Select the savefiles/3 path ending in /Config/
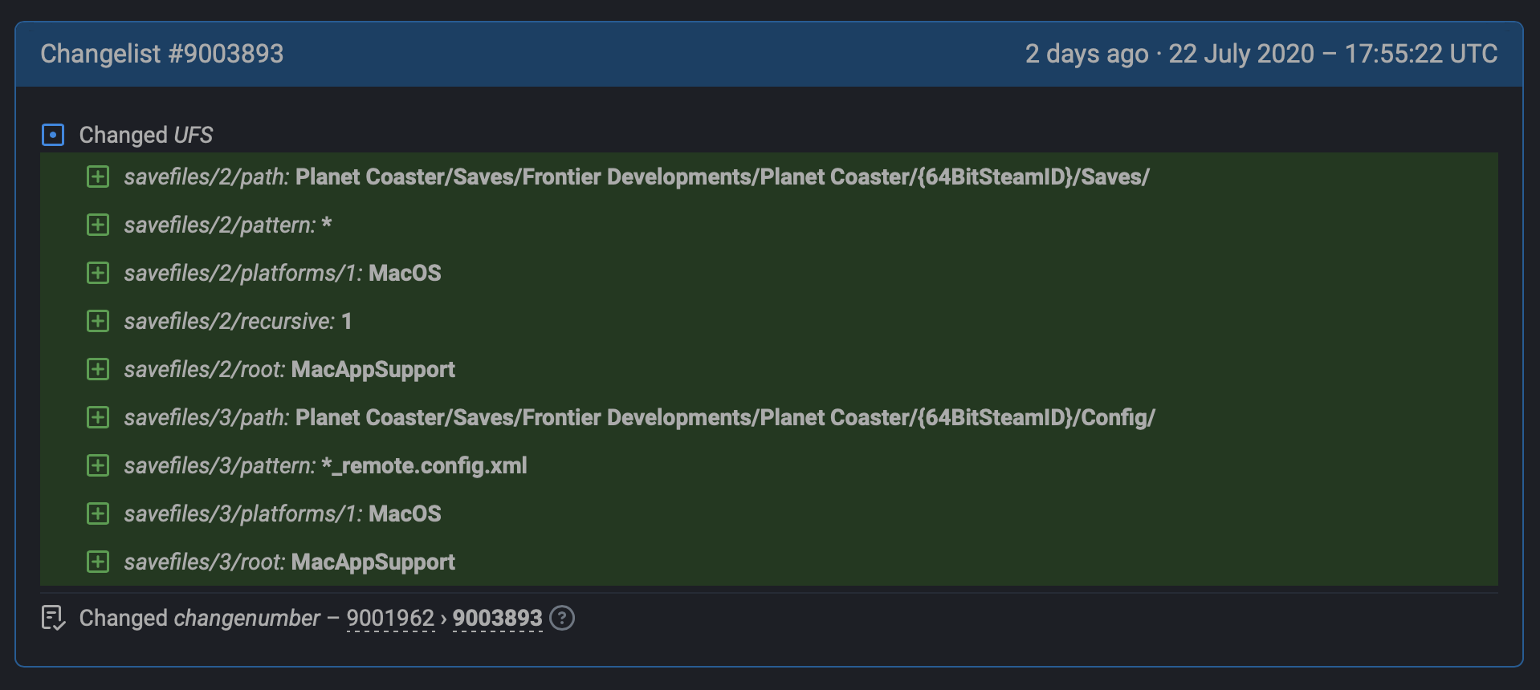The image size is (1540, 690). tap(725, 417)
